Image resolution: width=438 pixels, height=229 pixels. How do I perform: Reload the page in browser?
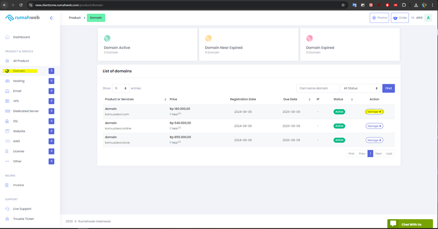point(21,5)
